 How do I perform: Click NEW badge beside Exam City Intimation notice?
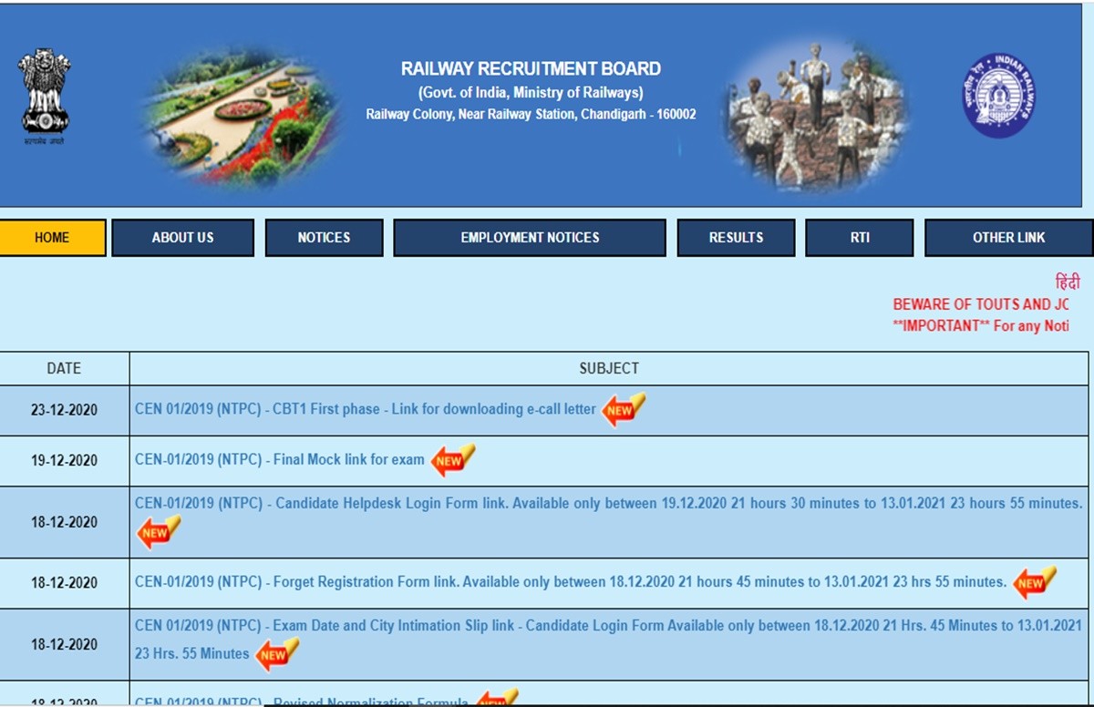(276, 654)
